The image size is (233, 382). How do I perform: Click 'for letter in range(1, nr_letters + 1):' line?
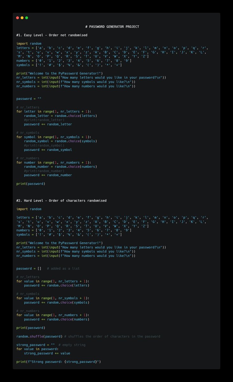53,111
